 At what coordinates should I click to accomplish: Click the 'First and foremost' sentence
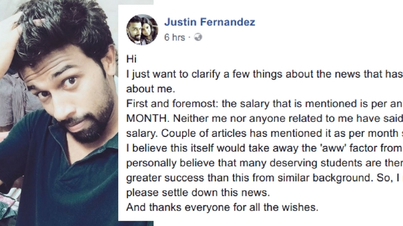point(265,103)
